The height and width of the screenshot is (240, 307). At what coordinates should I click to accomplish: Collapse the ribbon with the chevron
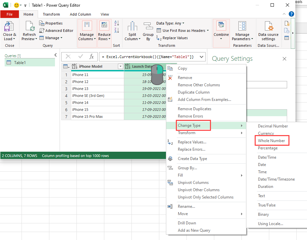click(x=284, y=14)
